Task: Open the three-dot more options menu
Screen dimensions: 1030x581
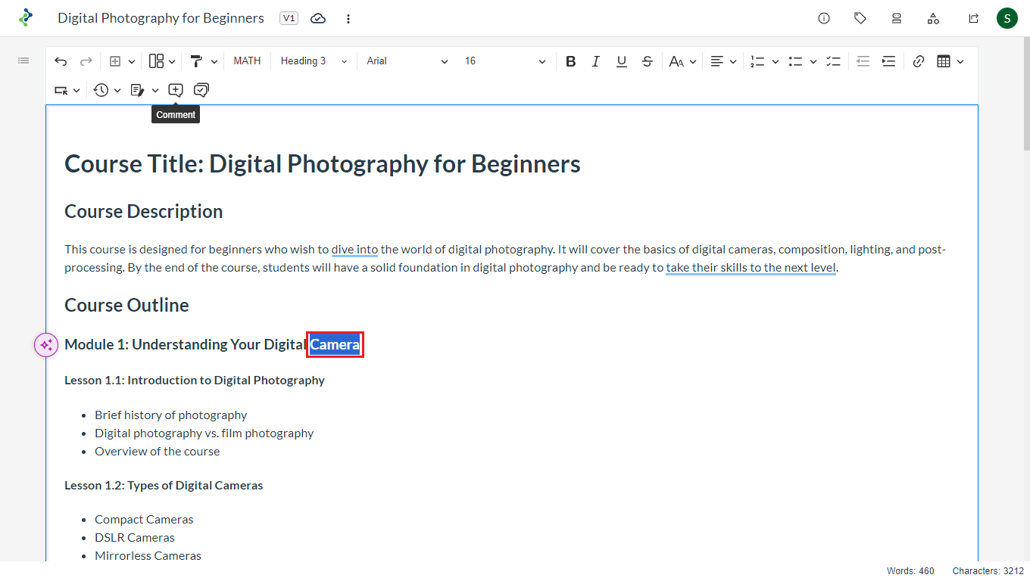Action: 348,18
